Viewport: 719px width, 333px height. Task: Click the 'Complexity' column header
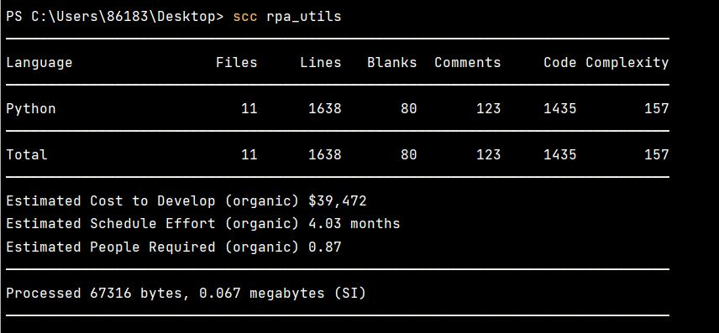[x=627, y=63]
